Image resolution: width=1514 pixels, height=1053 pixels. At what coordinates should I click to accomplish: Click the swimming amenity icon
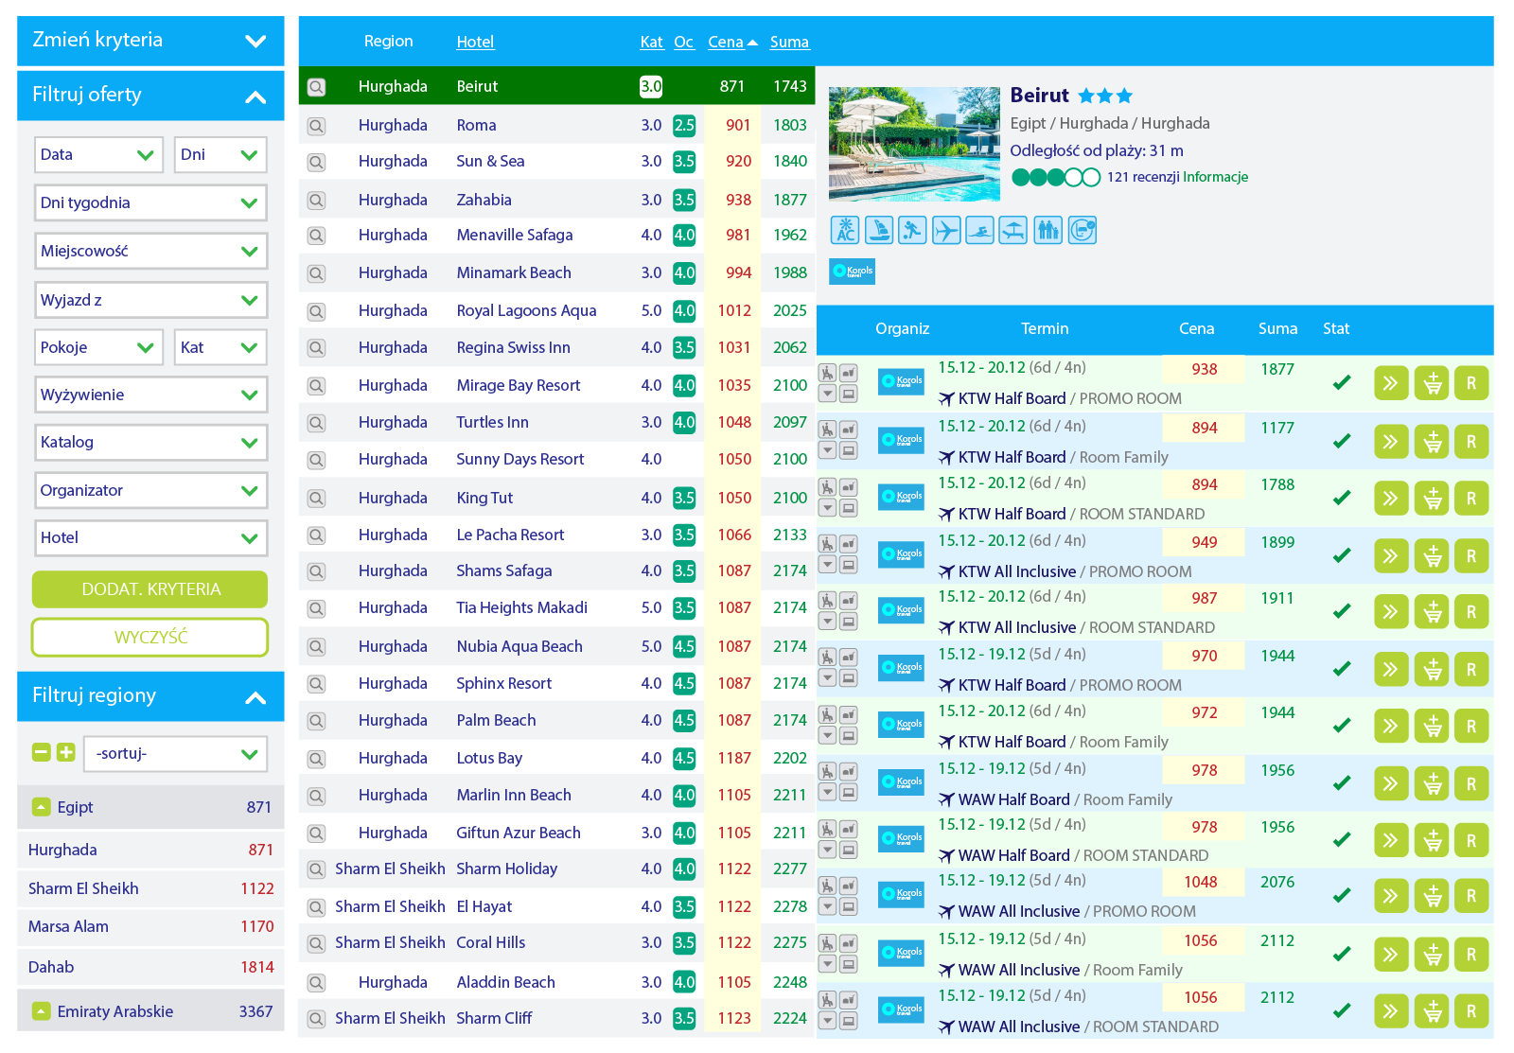point(979,230)
